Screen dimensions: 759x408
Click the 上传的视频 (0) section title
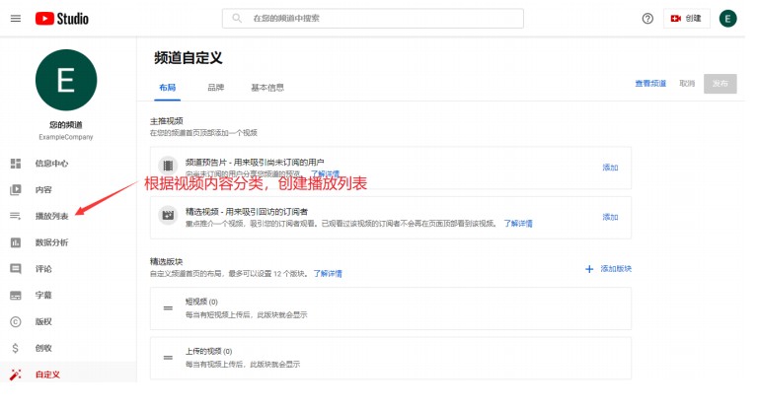pos(208,352)
